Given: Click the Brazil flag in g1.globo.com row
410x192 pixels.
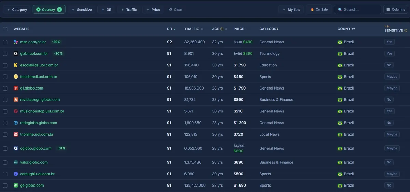Looking at the screenshot, I should tap(340, 88).
